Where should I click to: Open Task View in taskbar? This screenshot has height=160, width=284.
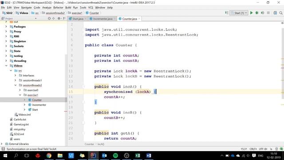(x=27, y=156)
